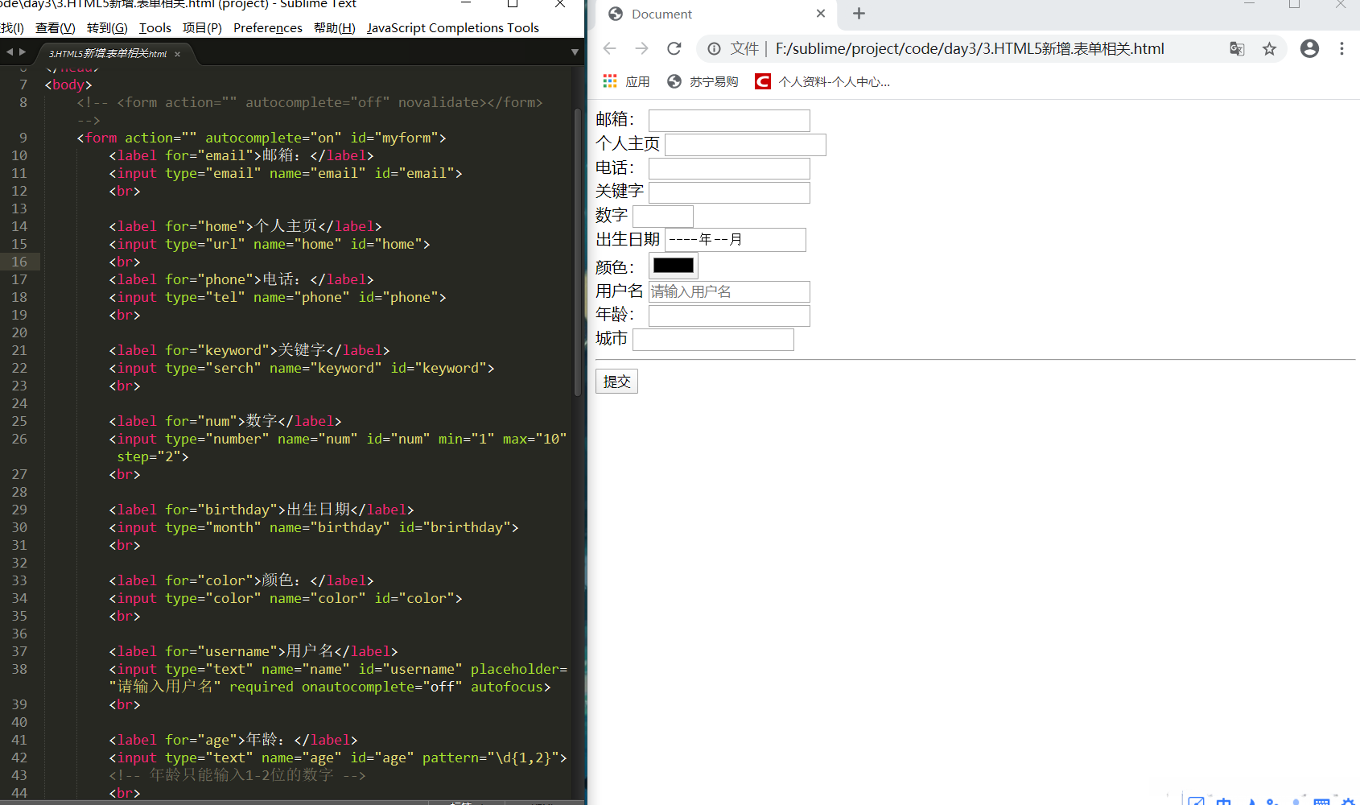Image resolution: width=1360 pixels, height=805 pixels.
Task: Open Chrome three-dot menu
Action: tap(1341, 48)
